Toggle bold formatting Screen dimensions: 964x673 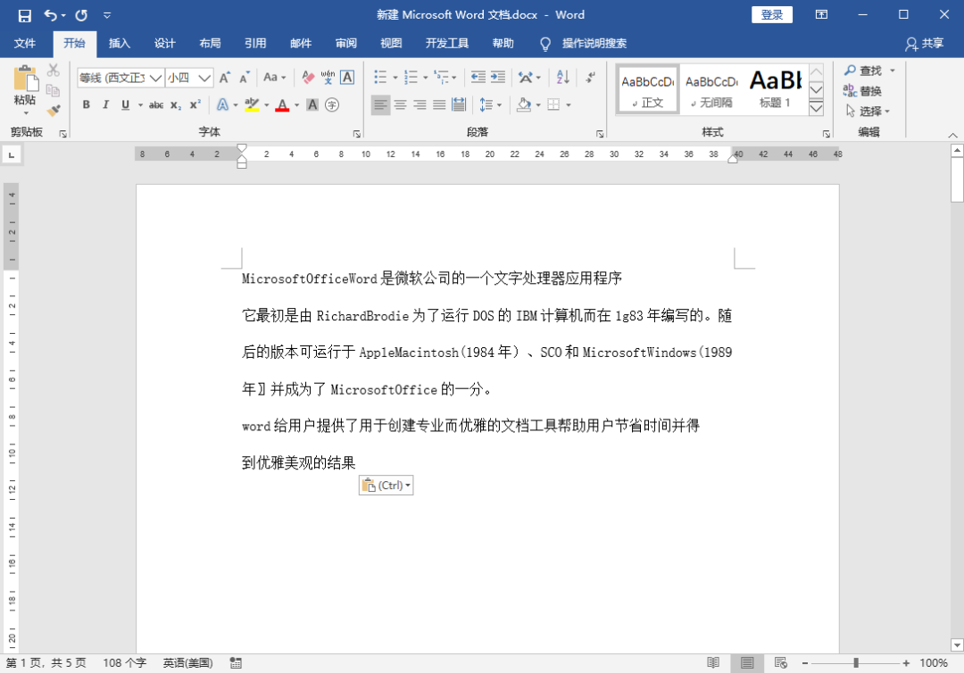coord(86,105)
